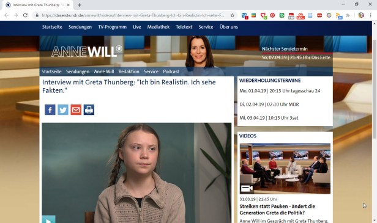Click the vertical page scrollbar thumb

pyautogui.click(x=375, y=89)
